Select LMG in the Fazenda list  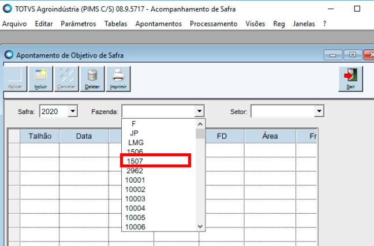(x=159, y=142)
